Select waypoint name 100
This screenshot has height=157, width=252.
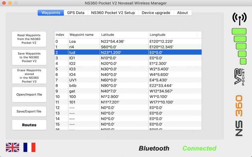72,97
